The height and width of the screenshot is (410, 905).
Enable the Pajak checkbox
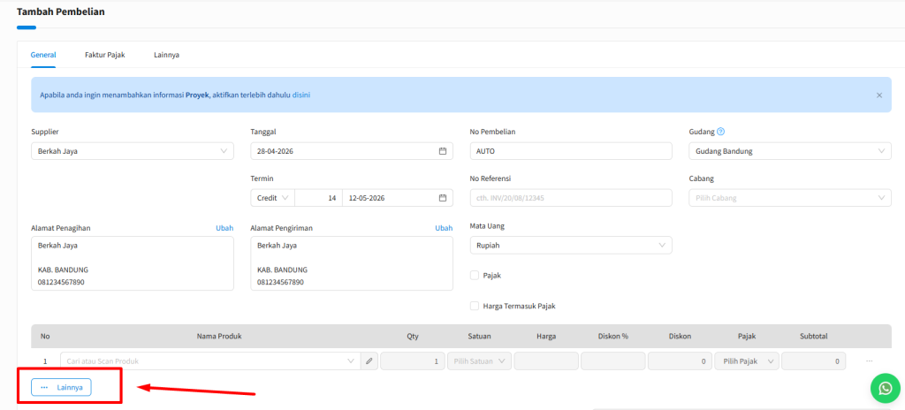coord(475,276)
